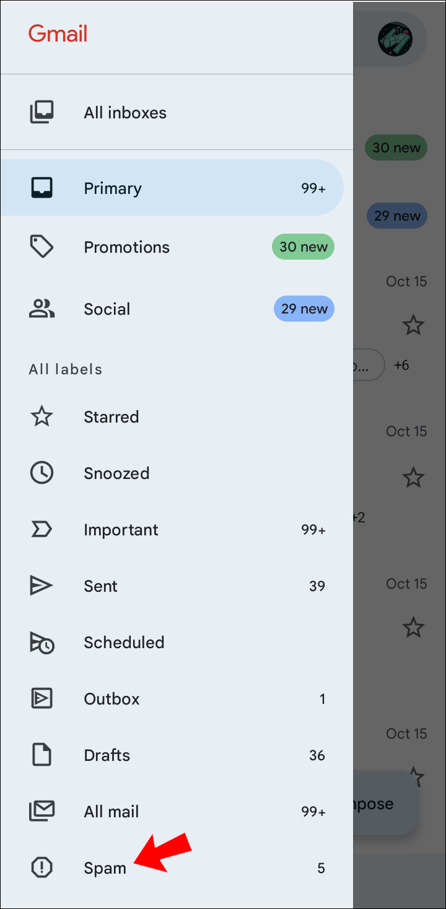Tap the Spam warning icon
This screenshot has width=446, height=909.
[42, 867]
